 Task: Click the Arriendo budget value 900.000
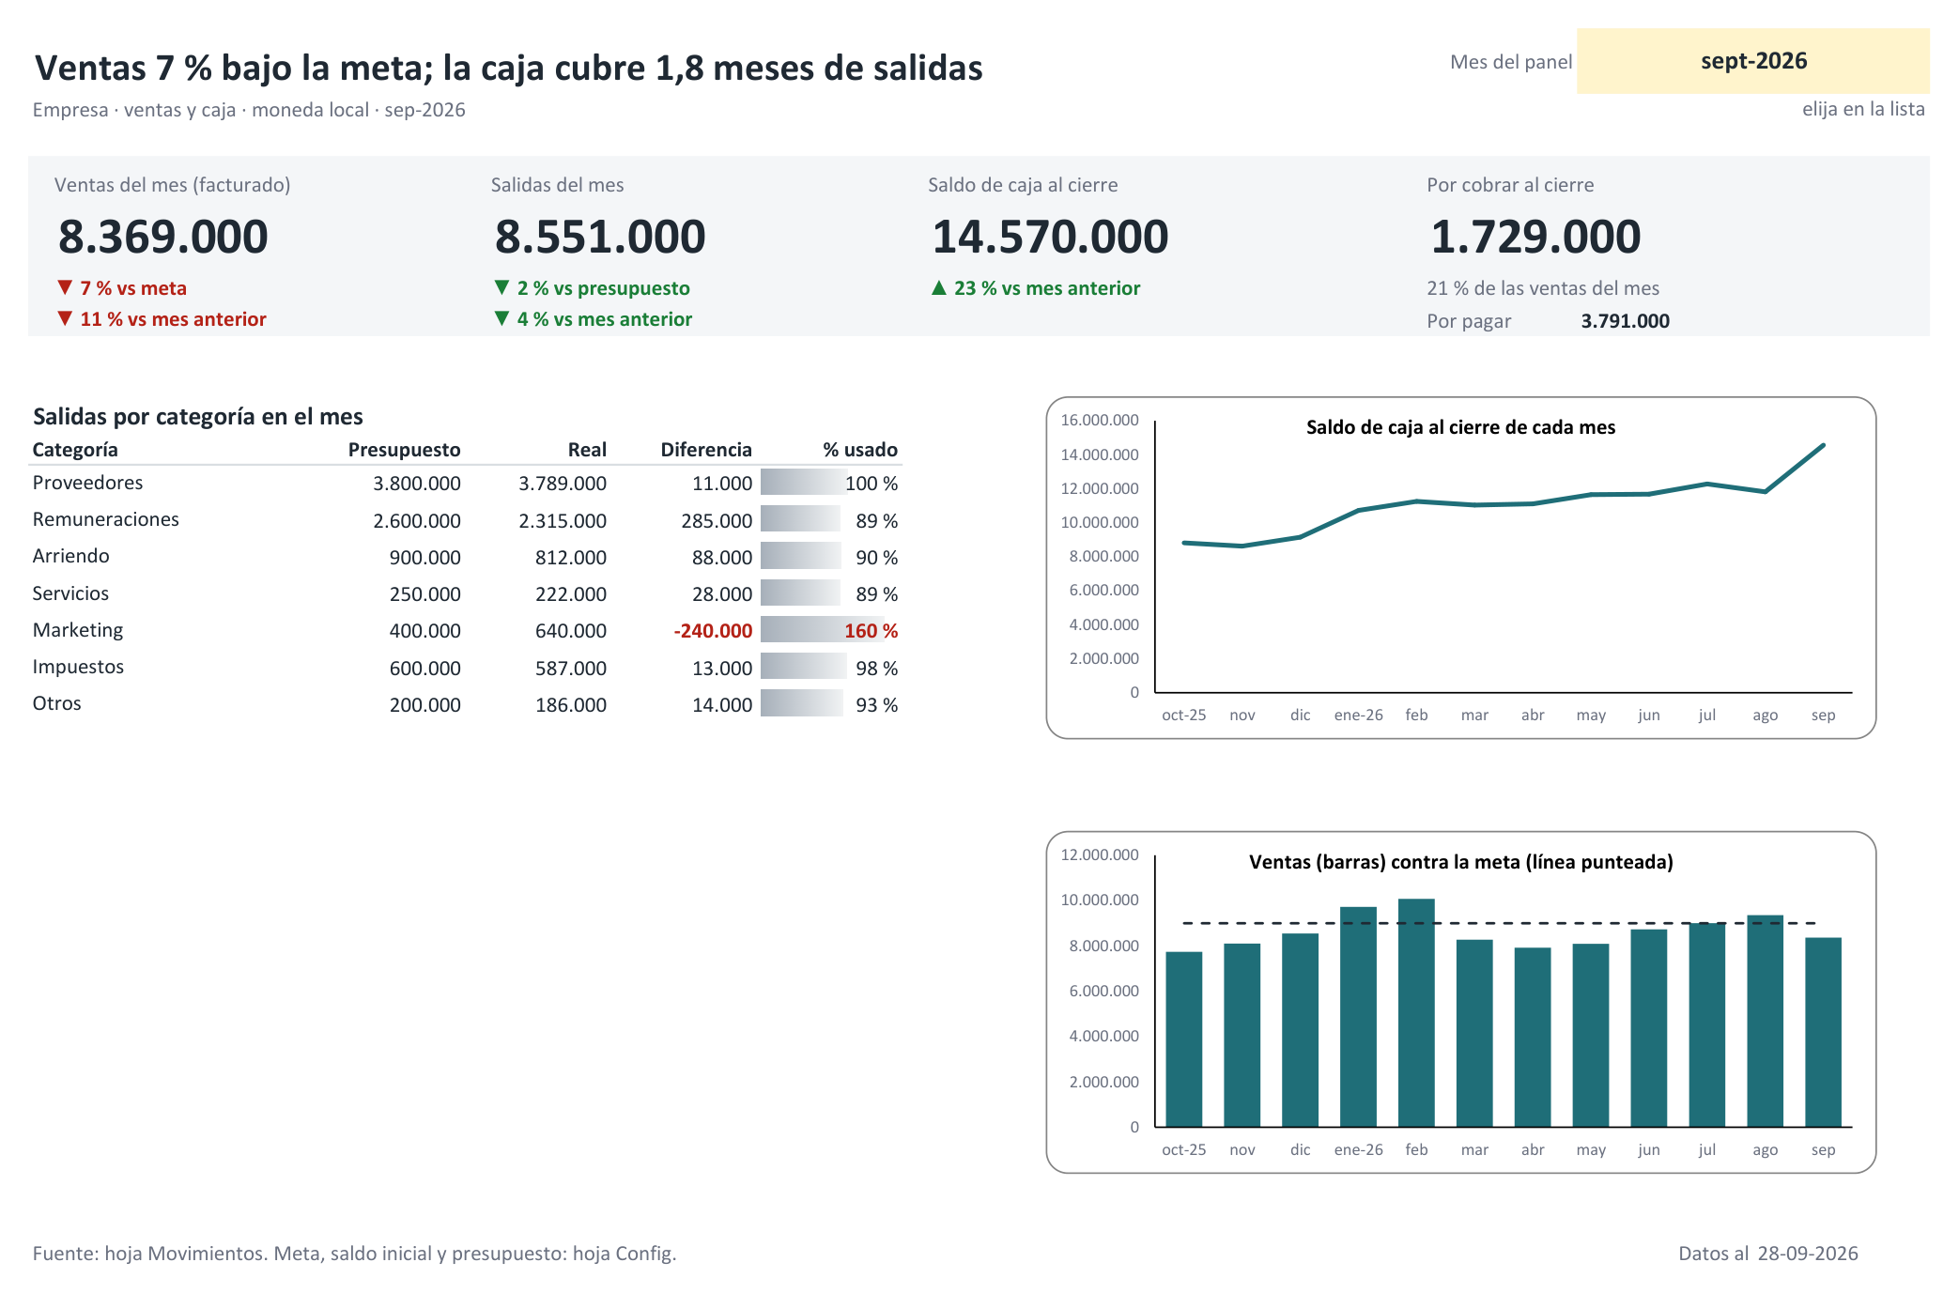pos(424,558)
